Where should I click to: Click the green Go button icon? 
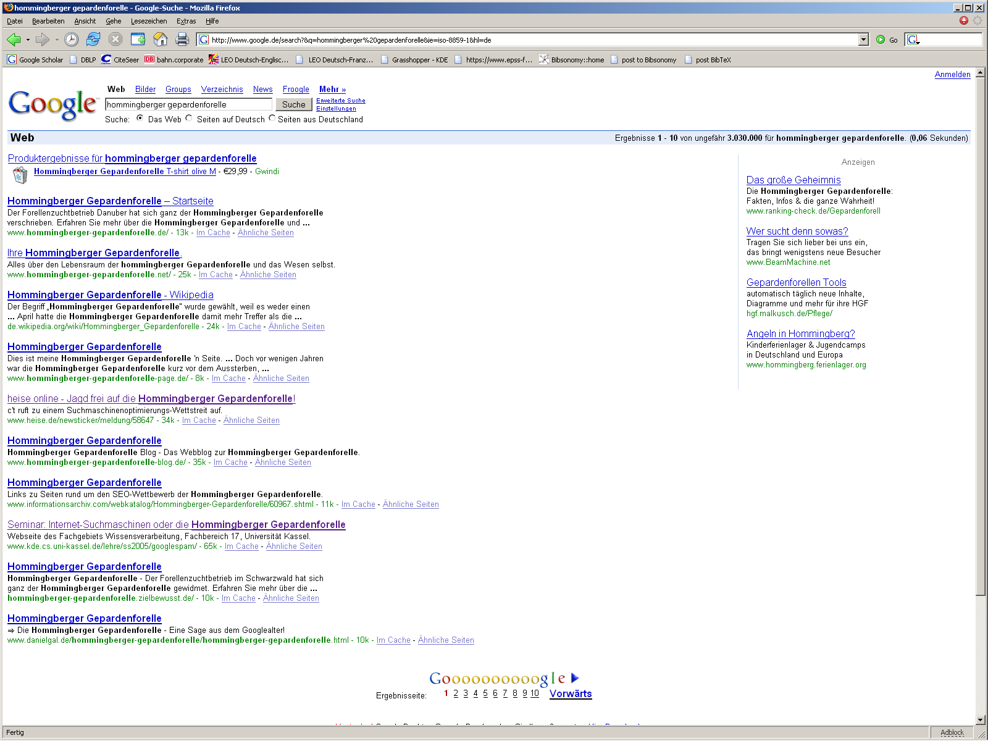pos(881,40)
